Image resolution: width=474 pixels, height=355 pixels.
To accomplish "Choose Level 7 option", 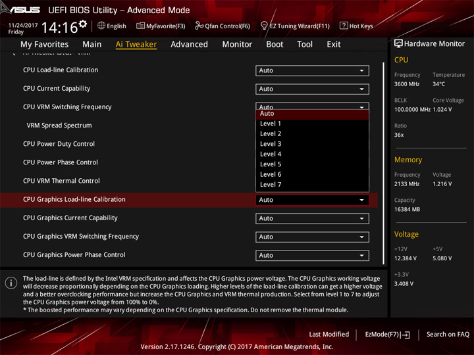I will 312,185.
